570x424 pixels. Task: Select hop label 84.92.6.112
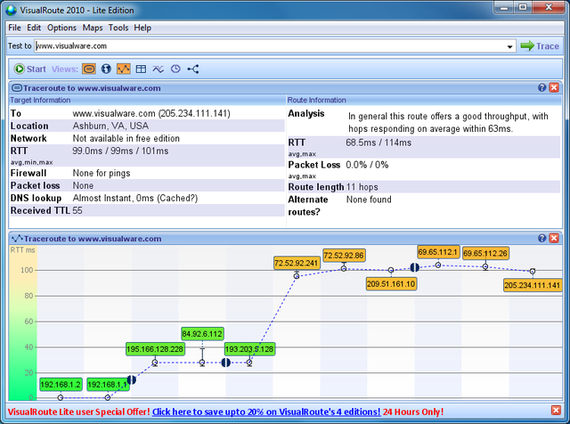(202, 334)
